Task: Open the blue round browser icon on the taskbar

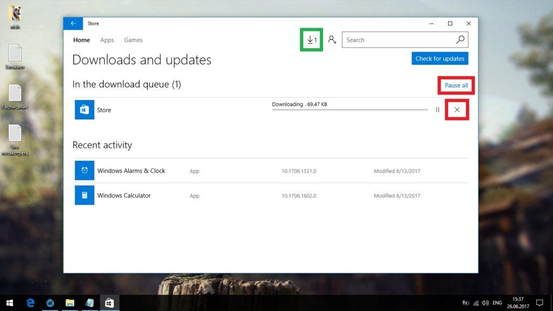Action: [x=50, y=303]
